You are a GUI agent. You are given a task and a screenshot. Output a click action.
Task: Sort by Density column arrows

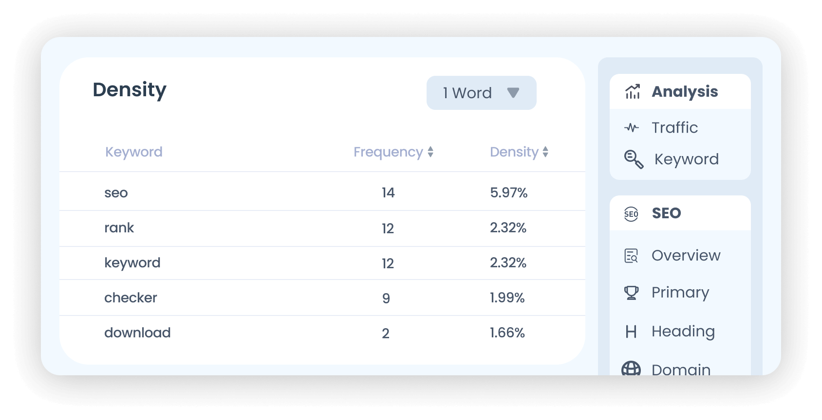tap(545, 152)
